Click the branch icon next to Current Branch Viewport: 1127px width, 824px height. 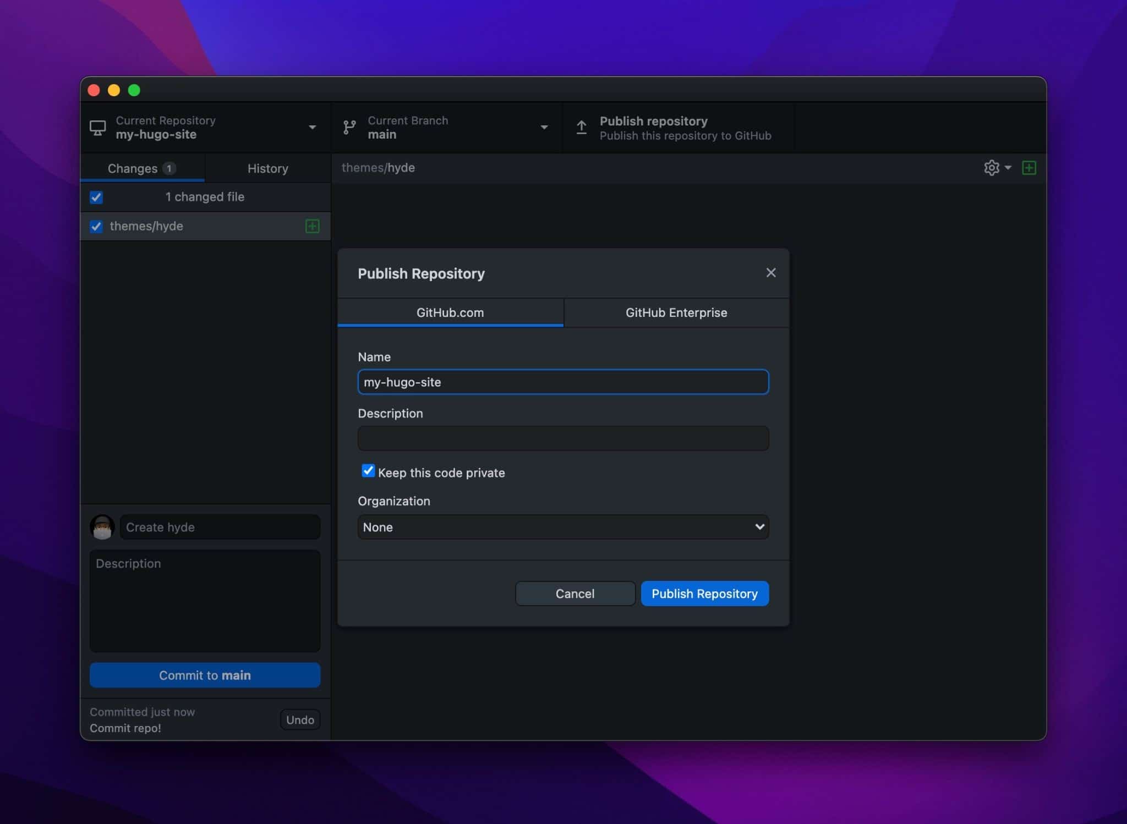(x=350, y=128)
